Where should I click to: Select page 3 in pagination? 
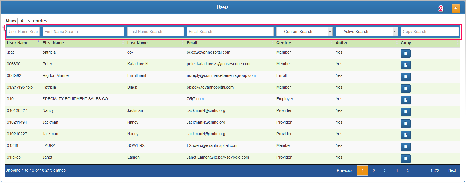coord(385,170)
